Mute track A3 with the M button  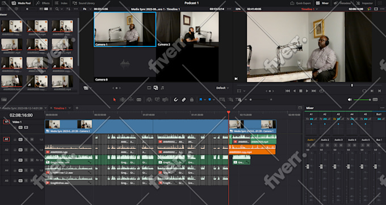pyautogui.click(x=32, y=160)
